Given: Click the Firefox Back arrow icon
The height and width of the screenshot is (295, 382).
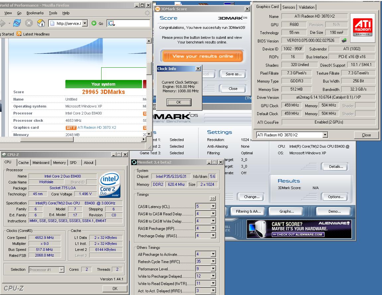Looking at the screenshot, I should coord(3,23).
